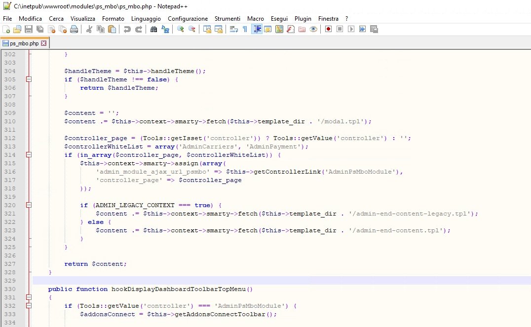Open the Find binoculars tool
531x327 pixels.
click(x=153, y=30)
